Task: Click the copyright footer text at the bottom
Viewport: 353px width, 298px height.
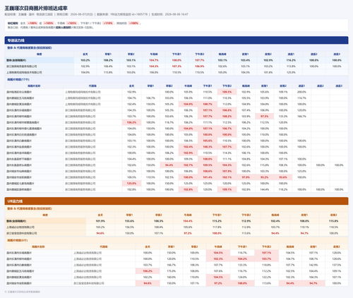Action: 23,292
